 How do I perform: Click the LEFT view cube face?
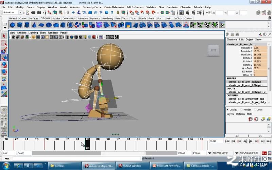point(214,50)
